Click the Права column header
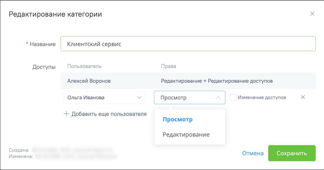The width and height of the screenshot is (324, 170). pyautogui.click(x=168, y=66)
